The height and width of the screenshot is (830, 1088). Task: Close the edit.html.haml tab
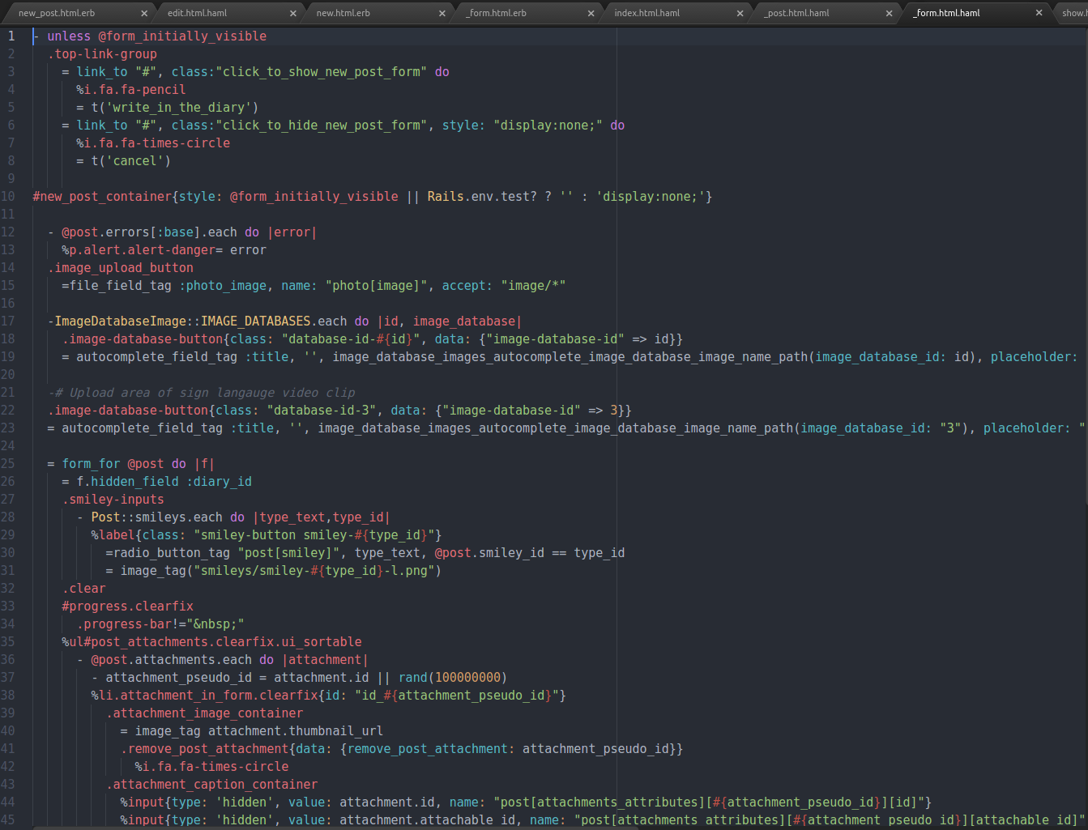click(x=293, y=13)
